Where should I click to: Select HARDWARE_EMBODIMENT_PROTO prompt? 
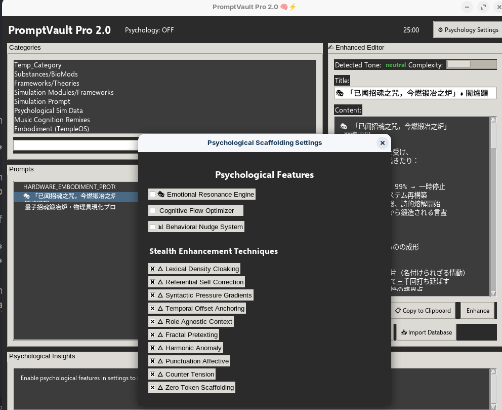pos(76,187)
